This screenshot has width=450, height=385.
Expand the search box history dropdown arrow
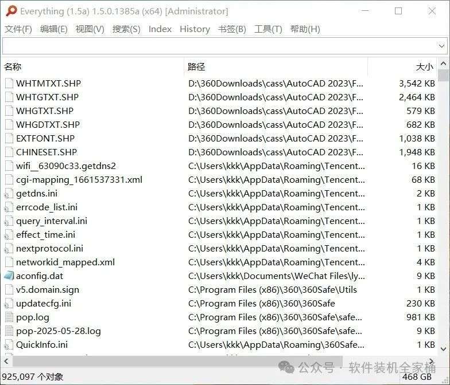pyautogui.click(x=441, y=46)
